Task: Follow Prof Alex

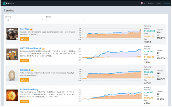Action: tap(25, 39)
